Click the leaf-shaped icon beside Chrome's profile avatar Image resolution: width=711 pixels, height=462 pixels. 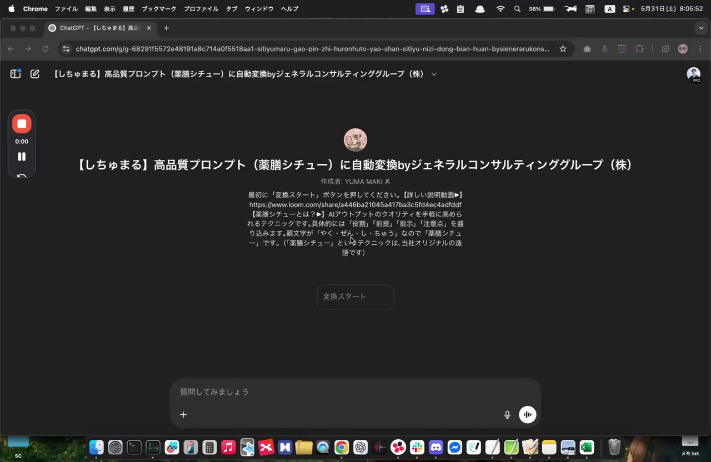[x=665, y=49]
